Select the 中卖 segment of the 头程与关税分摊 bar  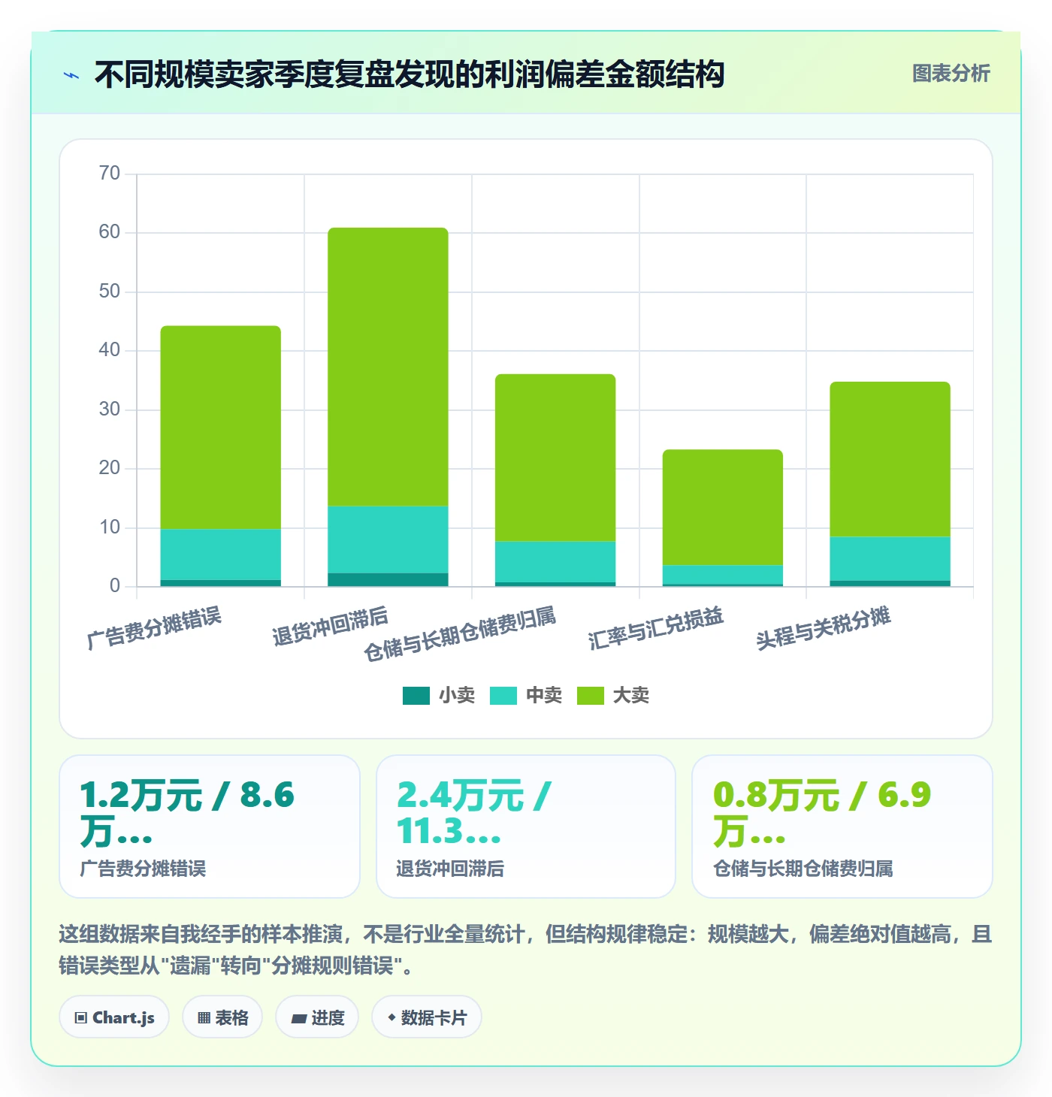click(x=890, y=559)
